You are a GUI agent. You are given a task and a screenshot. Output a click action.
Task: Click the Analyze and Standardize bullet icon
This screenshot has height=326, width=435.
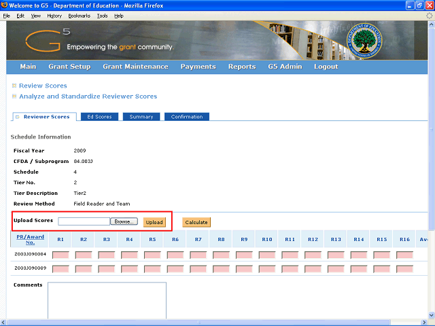point(14,96)
